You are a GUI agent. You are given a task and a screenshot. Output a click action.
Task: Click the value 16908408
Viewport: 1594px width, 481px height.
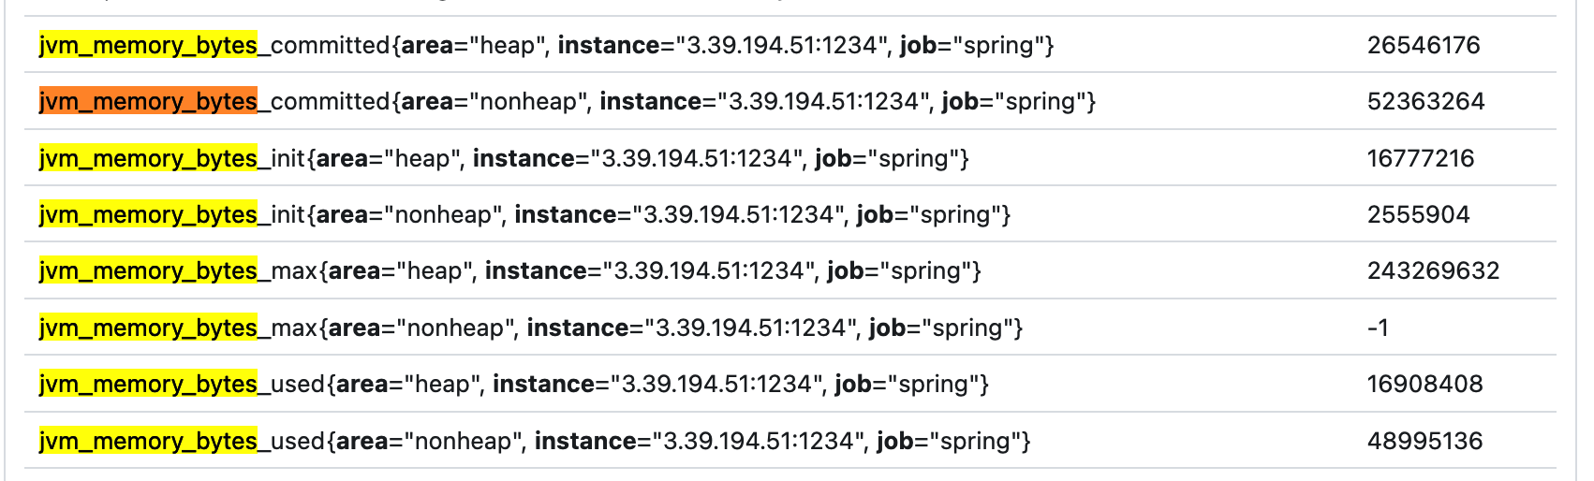(1424, 384)
